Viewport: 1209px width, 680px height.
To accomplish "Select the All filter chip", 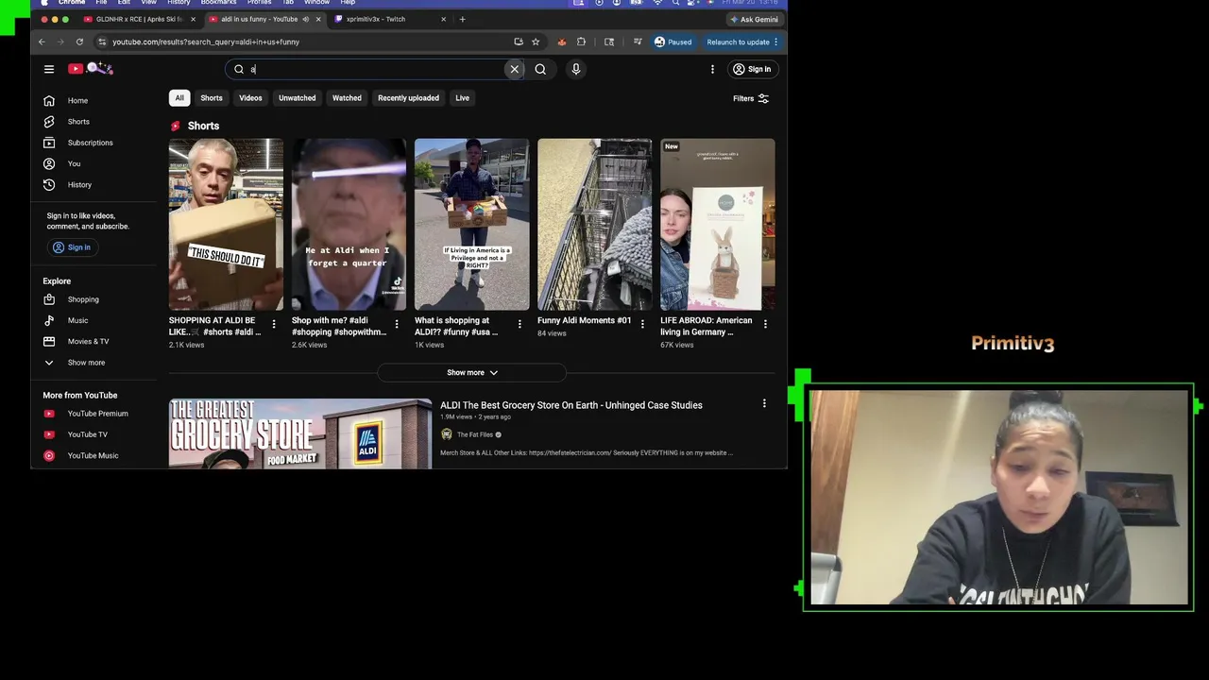I will 179,98.
